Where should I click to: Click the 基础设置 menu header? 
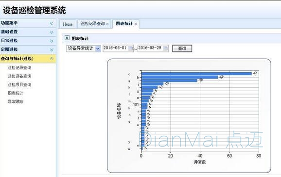click(x=28, y=32)
